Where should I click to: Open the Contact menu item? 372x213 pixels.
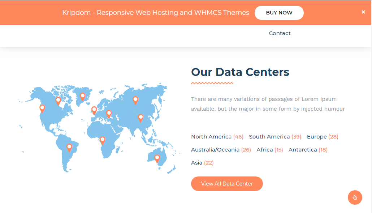point(280,33)
